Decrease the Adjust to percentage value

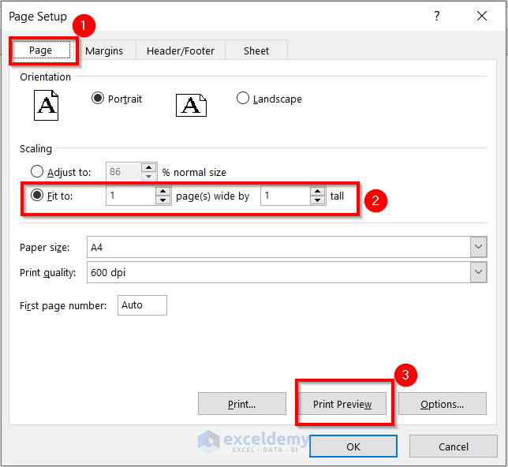point(149,176)
